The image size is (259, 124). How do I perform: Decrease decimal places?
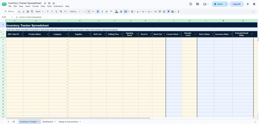56,12
